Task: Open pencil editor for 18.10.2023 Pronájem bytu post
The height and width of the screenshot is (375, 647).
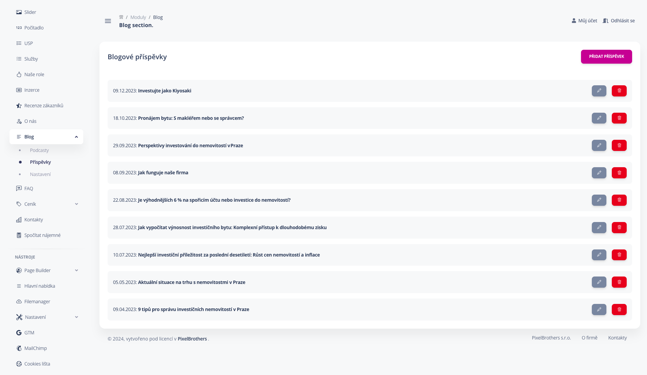Action: click(x=599, y=118)
